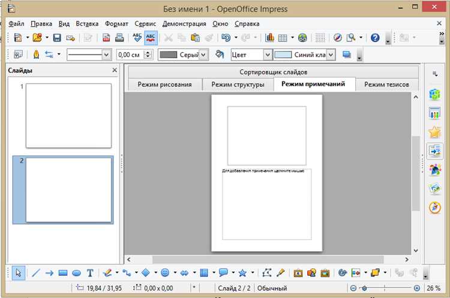This screenshot has height=298, width=450.
Task: Expand the table dropdown arrow
Action: tap(292, 38)
